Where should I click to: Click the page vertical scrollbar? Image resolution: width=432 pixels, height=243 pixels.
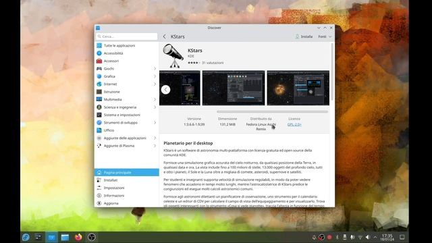tap(332, 72)
